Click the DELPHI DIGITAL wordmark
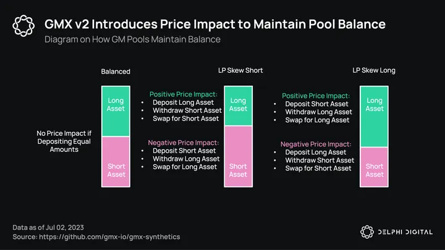445x250 pixels. click(x=405, y=232)
